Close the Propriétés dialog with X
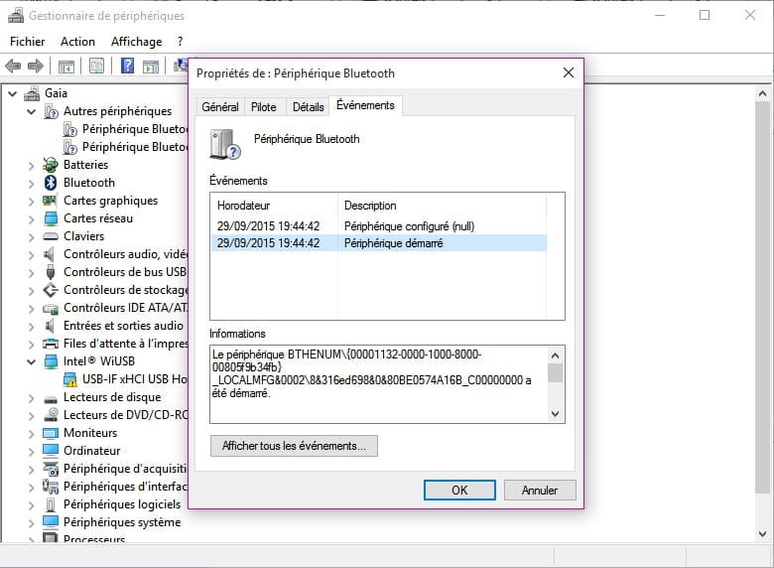 tap(569, 72)
